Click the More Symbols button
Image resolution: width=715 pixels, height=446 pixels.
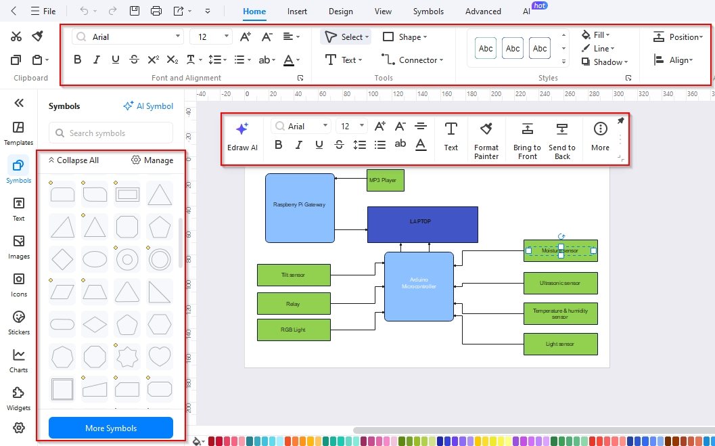click(x=111, y=428)
